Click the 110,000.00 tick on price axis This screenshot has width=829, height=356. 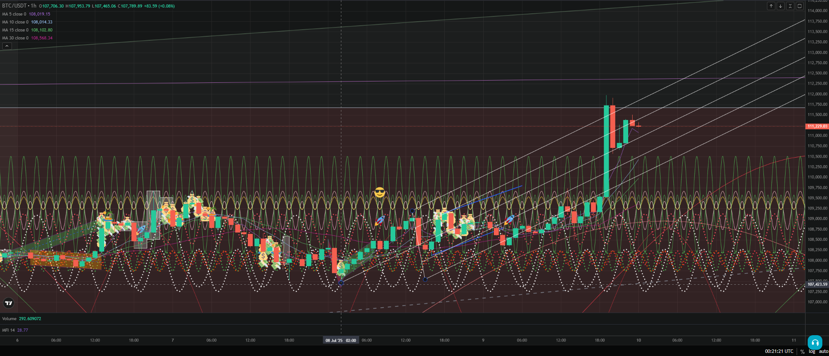click(x=817, y=177)
